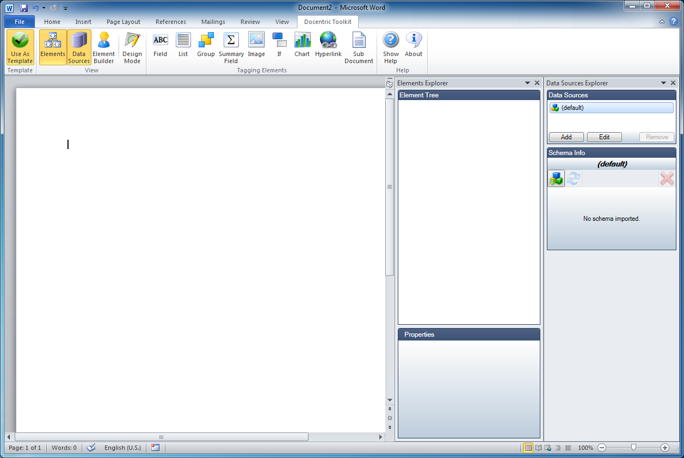Import schema in Schema Info panel
Image resolution: width=684 pixels, height=458 pixels.
point(556,178)
